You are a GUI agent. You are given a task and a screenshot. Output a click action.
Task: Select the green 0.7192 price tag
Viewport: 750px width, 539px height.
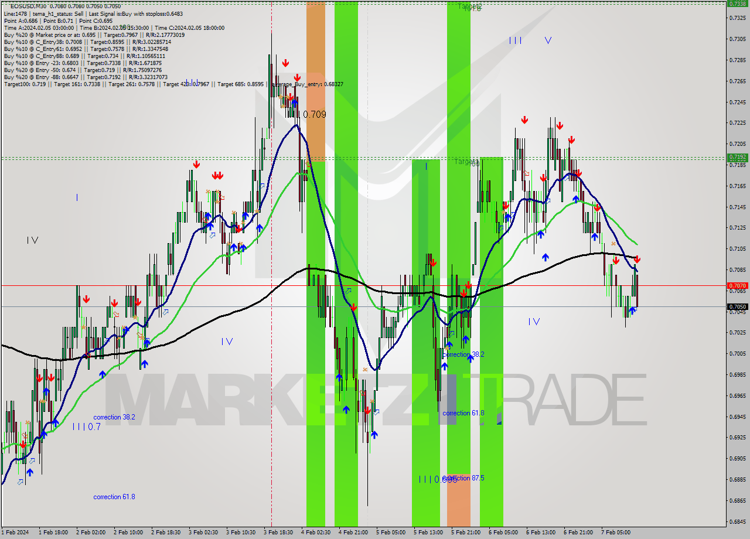tap(737, 158)
